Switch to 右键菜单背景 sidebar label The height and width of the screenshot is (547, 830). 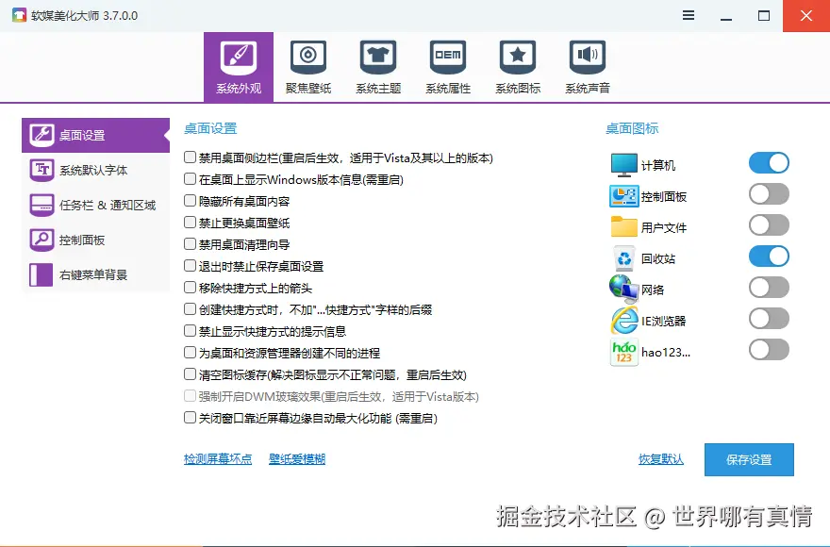point(93,274)
